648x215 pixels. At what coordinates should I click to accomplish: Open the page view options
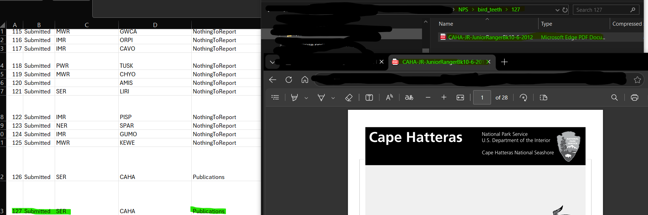pyautogui.click(x=544, y=97)
